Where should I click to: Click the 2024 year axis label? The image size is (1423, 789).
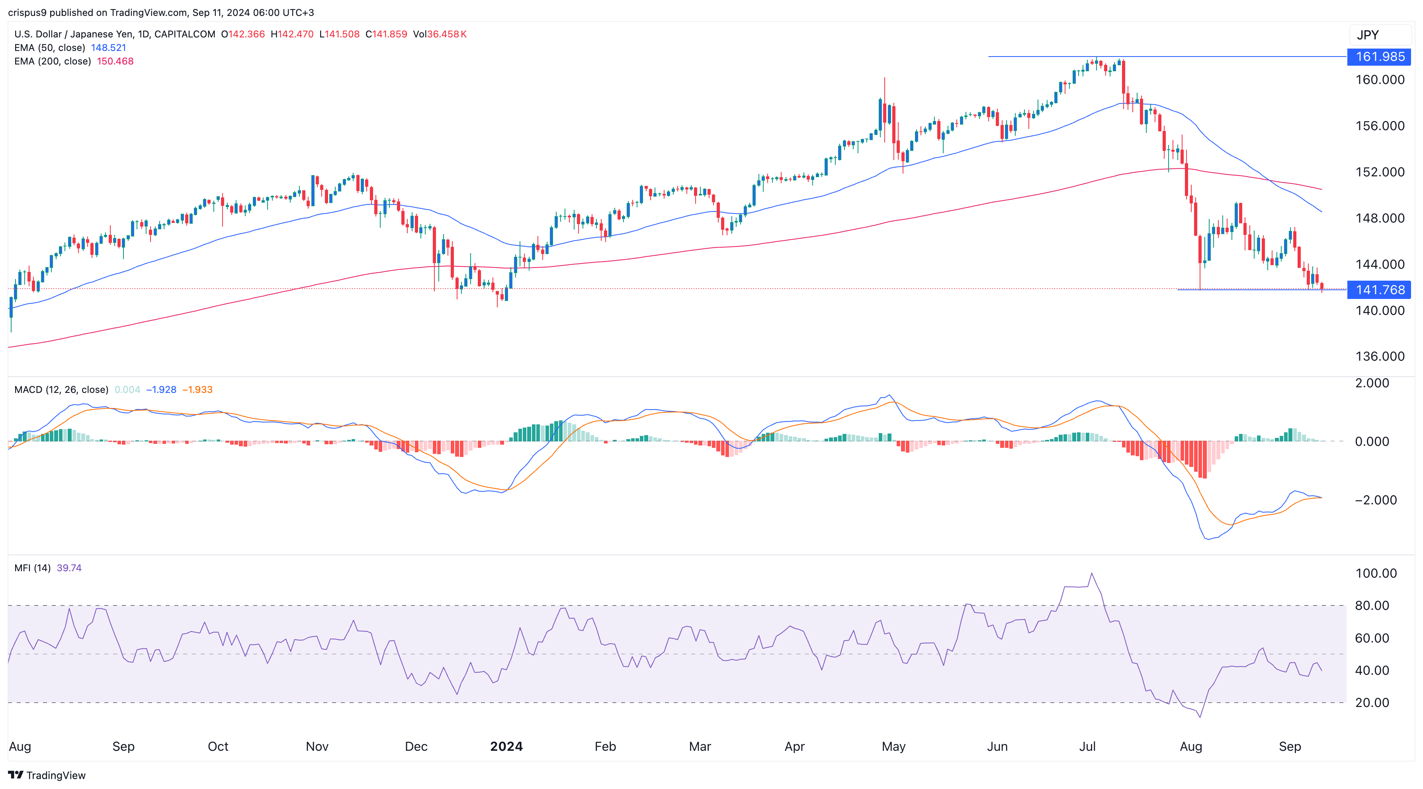pos(506,746)
